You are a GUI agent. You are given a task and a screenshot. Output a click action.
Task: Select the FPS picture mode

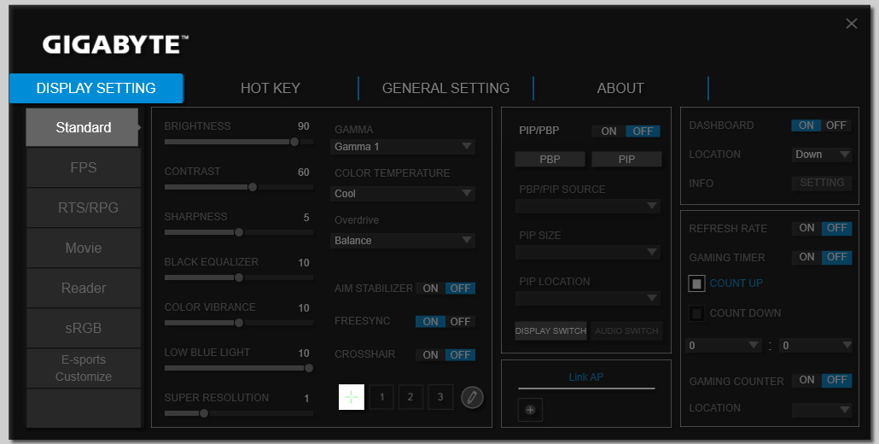point(83,168)
